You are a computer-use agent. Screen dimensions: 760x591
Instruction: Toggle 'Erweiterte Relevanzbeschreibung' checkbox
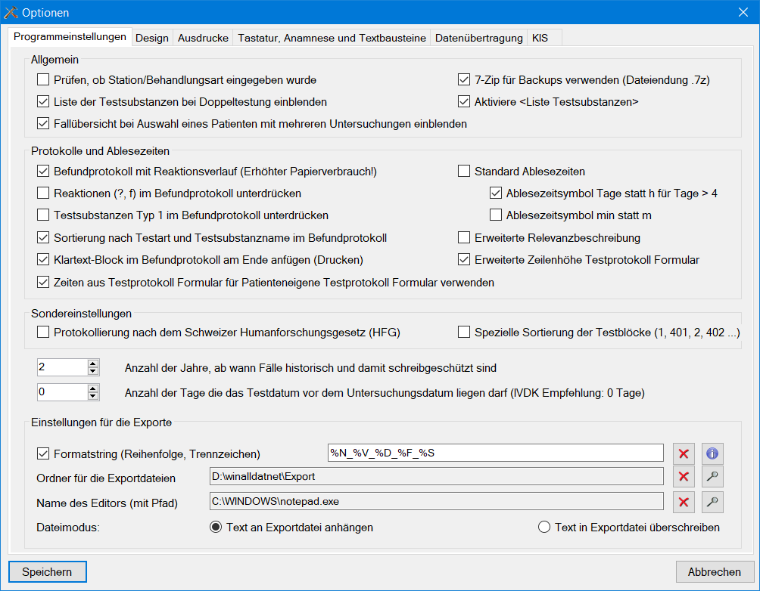[465, 238]
